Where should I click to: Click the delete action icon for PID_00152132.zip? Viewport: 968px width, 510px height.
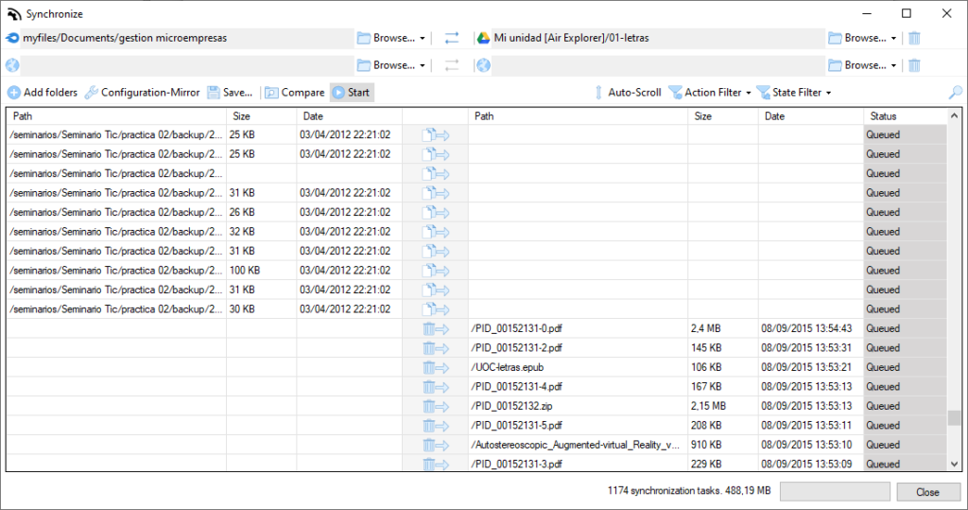click(436, 406)
